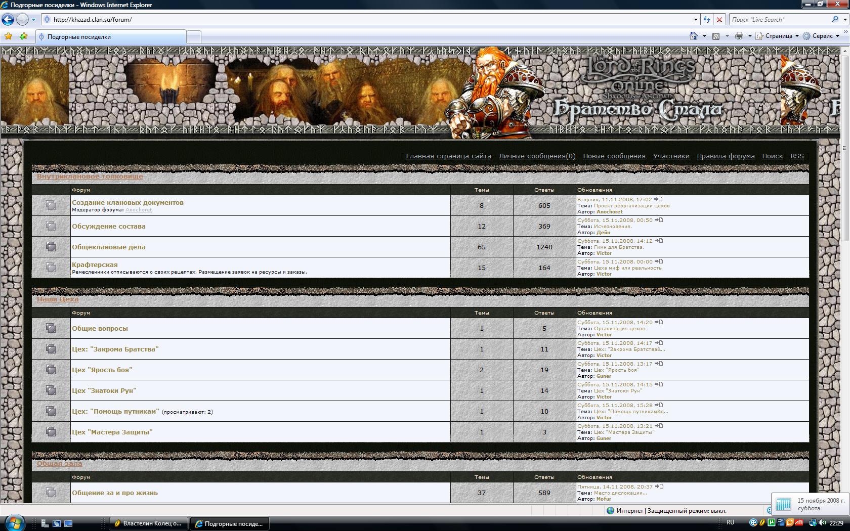Viewport: 850px width, 531px height.
Task: Open Правила форума link
Action: 726,156
